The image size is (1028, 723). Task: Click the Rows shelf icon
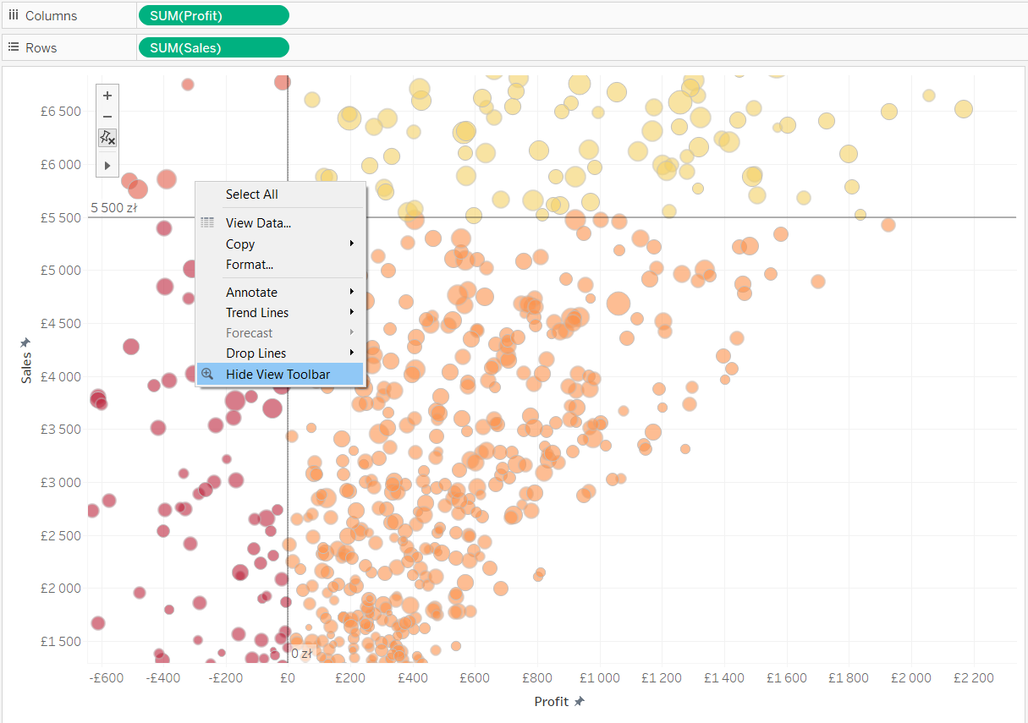(x=14, y=48)
